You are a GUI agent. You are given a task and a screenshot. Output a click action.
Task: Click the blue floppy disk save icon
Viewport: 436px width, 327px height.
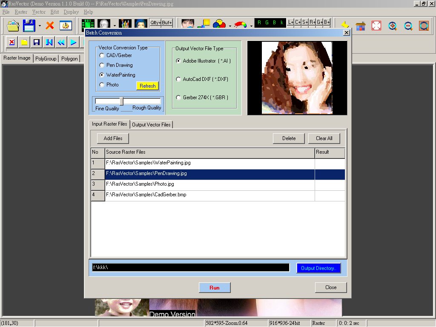click(29, 26)
